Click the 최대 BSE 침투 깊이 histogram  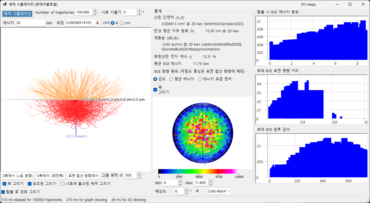tap(311, 158)
